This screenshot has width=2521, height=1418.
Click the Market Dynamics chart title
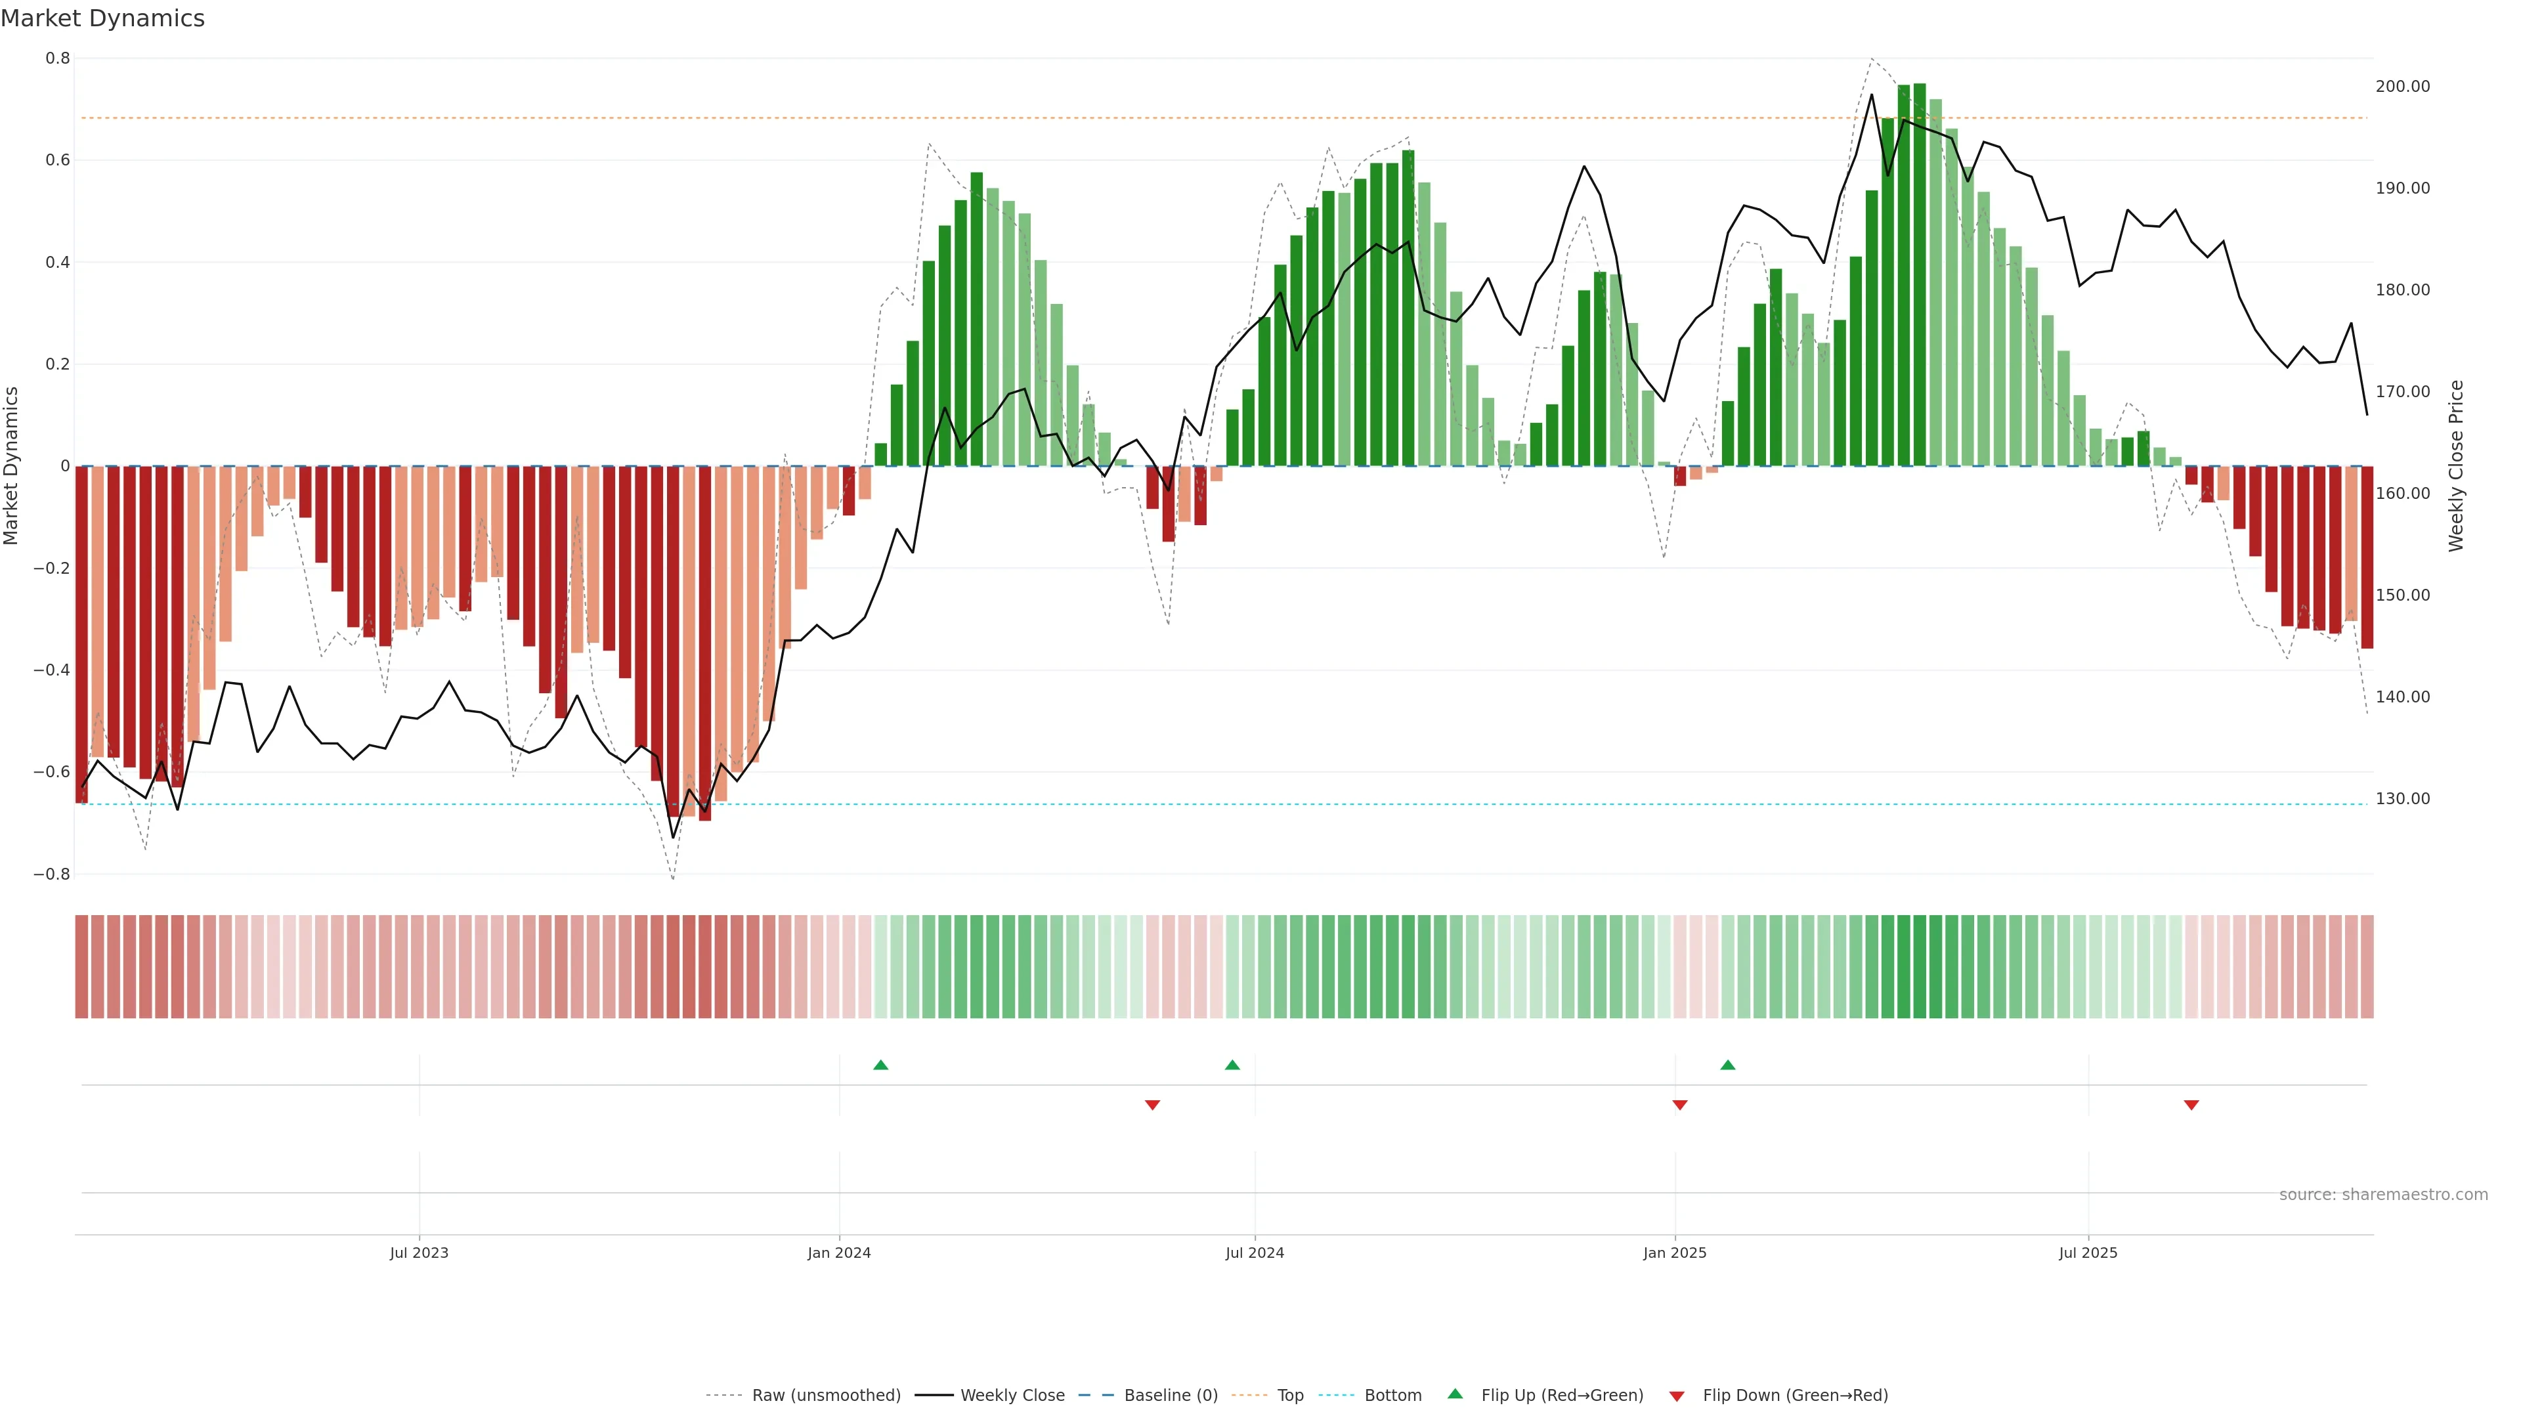(x=103, y=18)
